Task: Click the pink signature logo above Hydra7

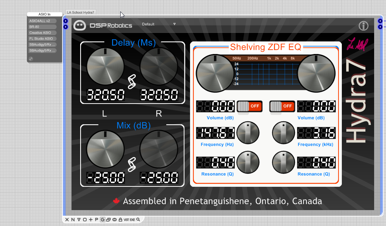Action: pyautogui.click(x=357, y=45)
